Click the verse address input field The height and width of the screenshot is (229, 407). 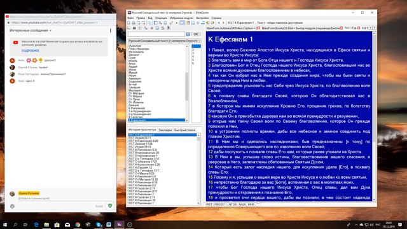point(156,34)
